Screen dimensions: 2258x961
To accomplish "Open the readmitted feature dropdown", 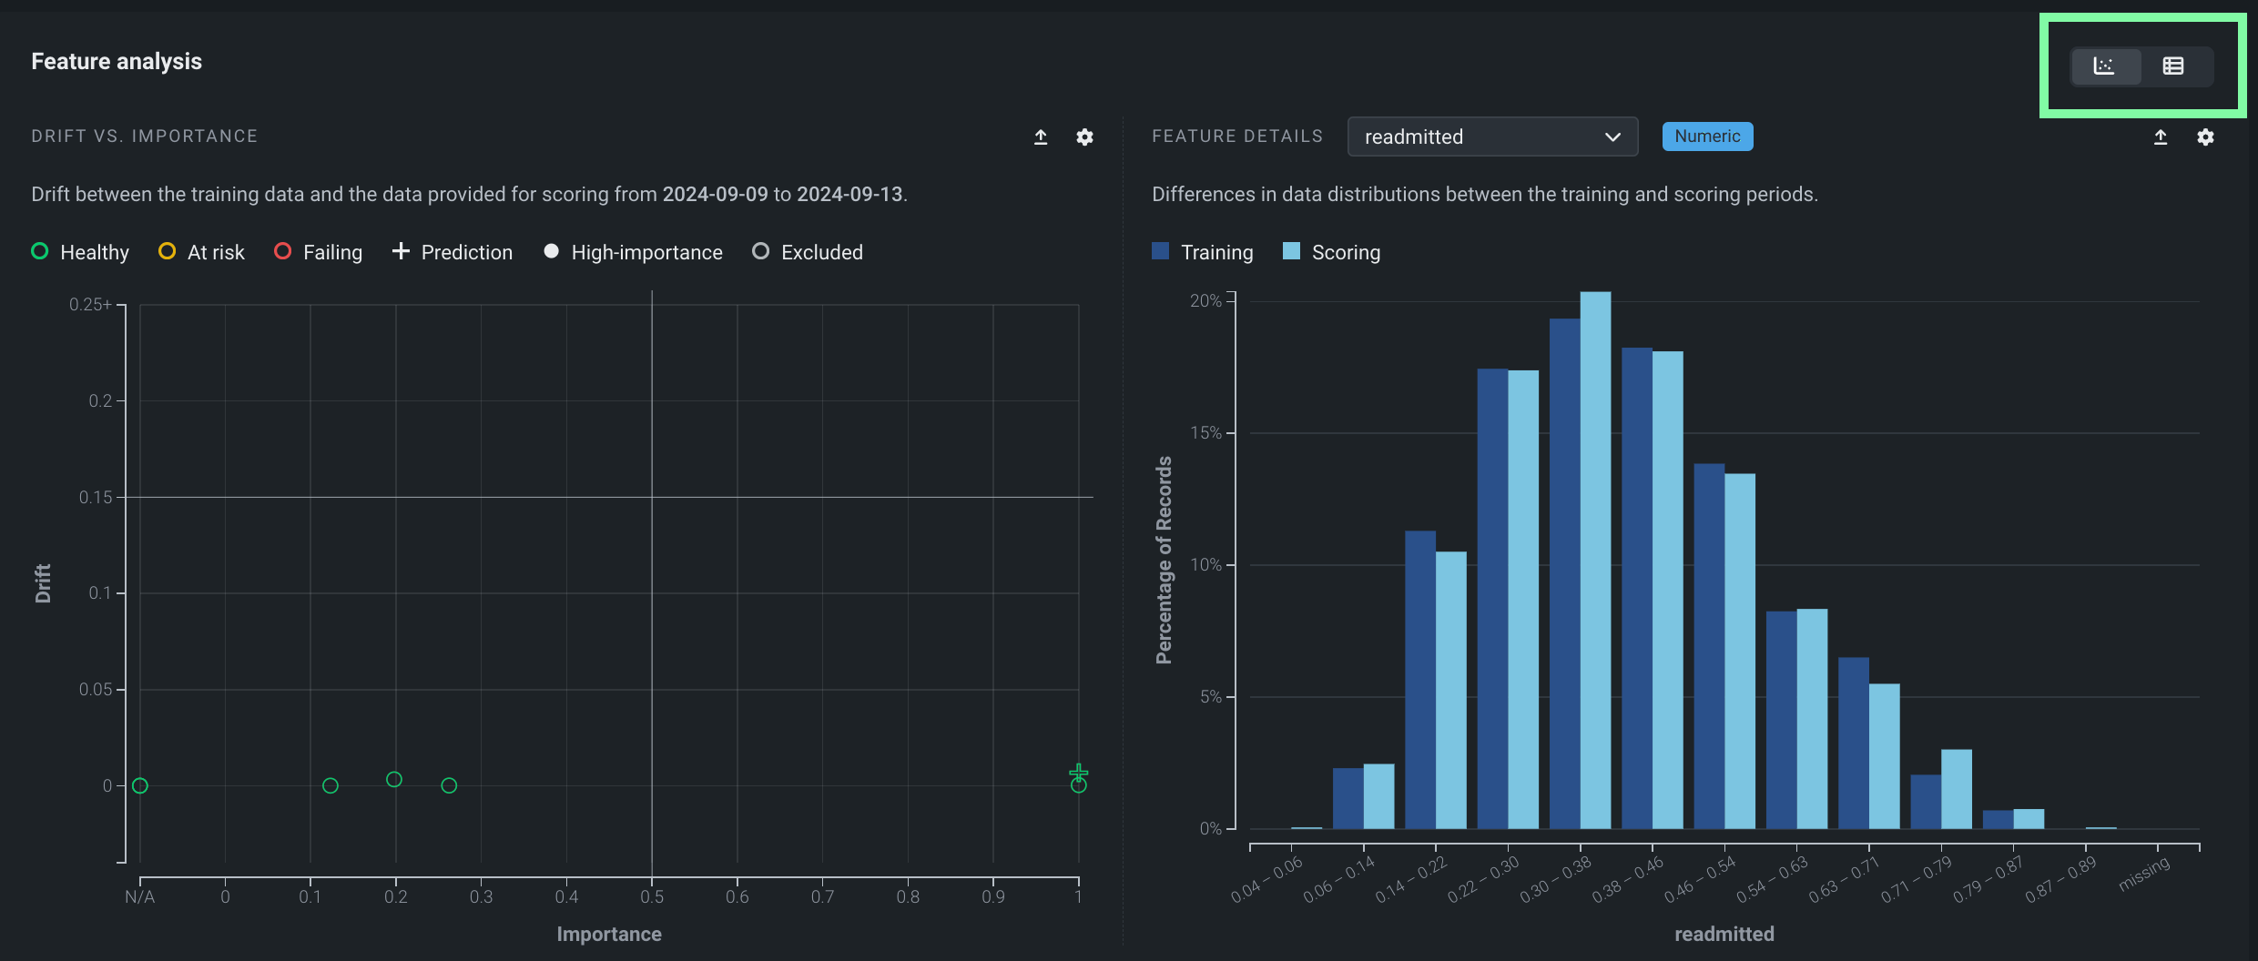I will pos(1491,137).
